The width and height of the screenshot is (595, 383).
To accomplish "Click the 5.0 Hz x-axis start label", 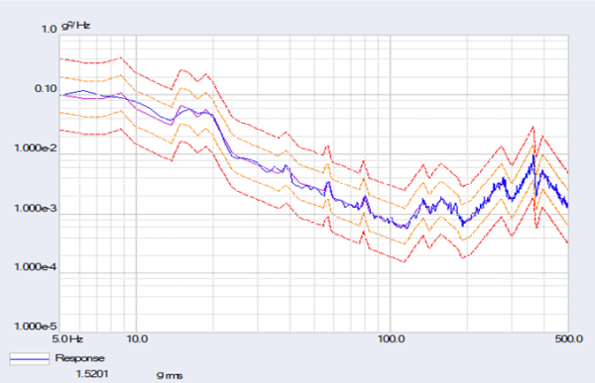I will click(x=67, y=338).
